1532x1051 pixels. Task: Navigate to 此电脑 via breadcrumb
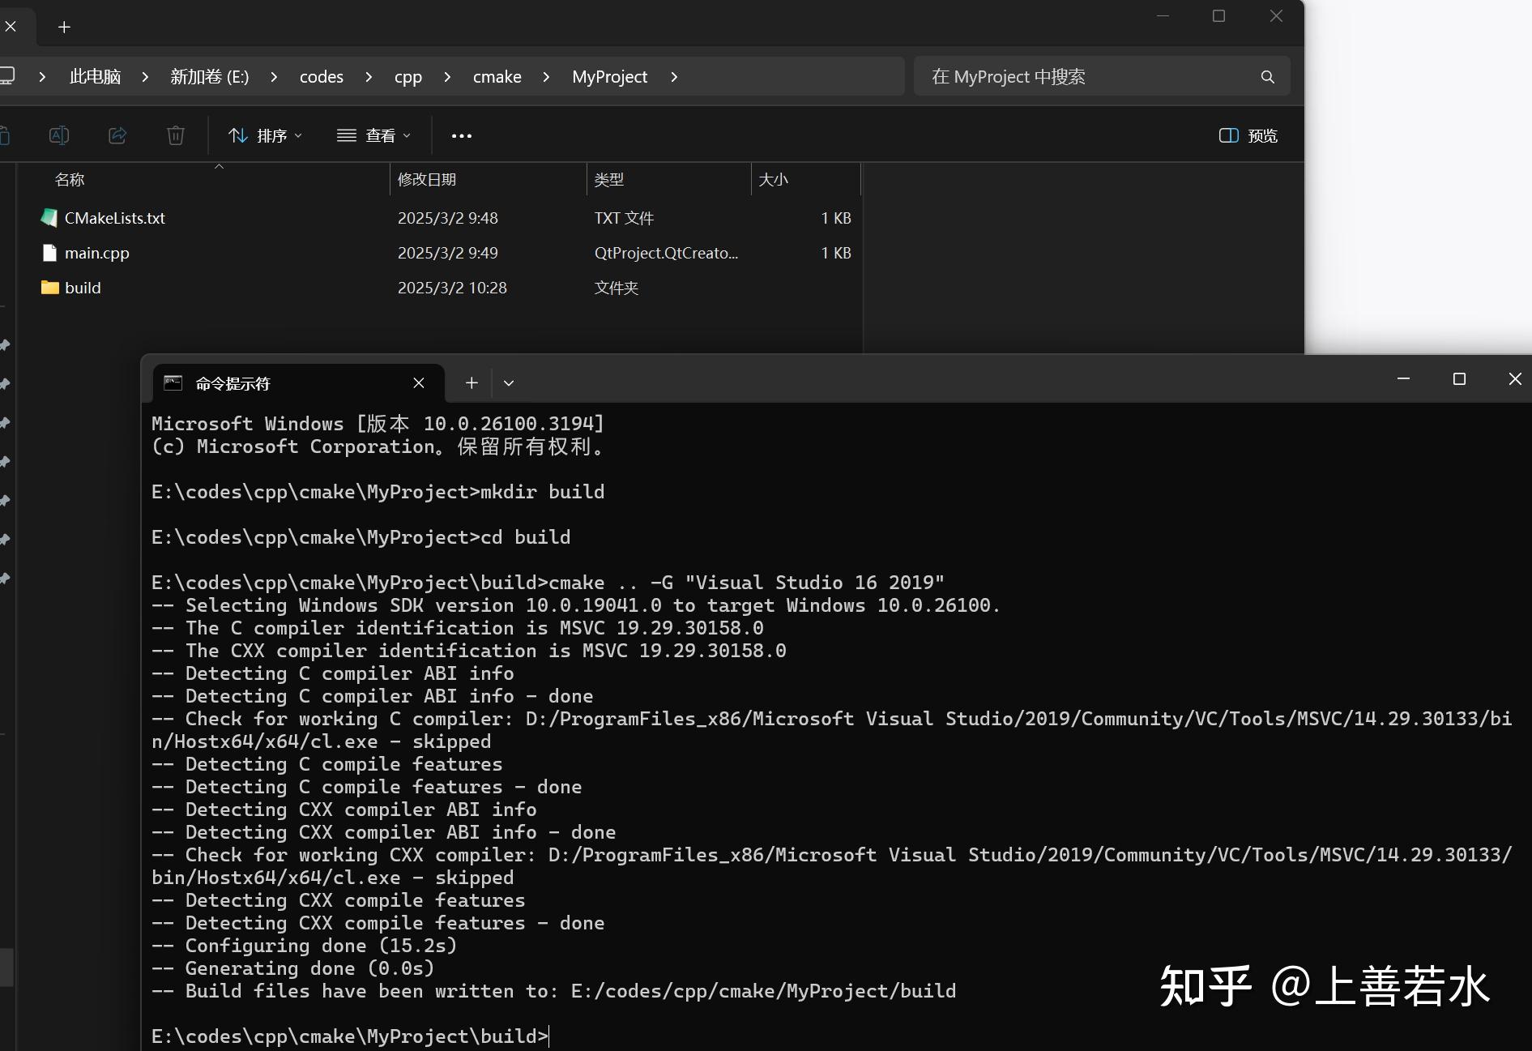coord(95,76)
